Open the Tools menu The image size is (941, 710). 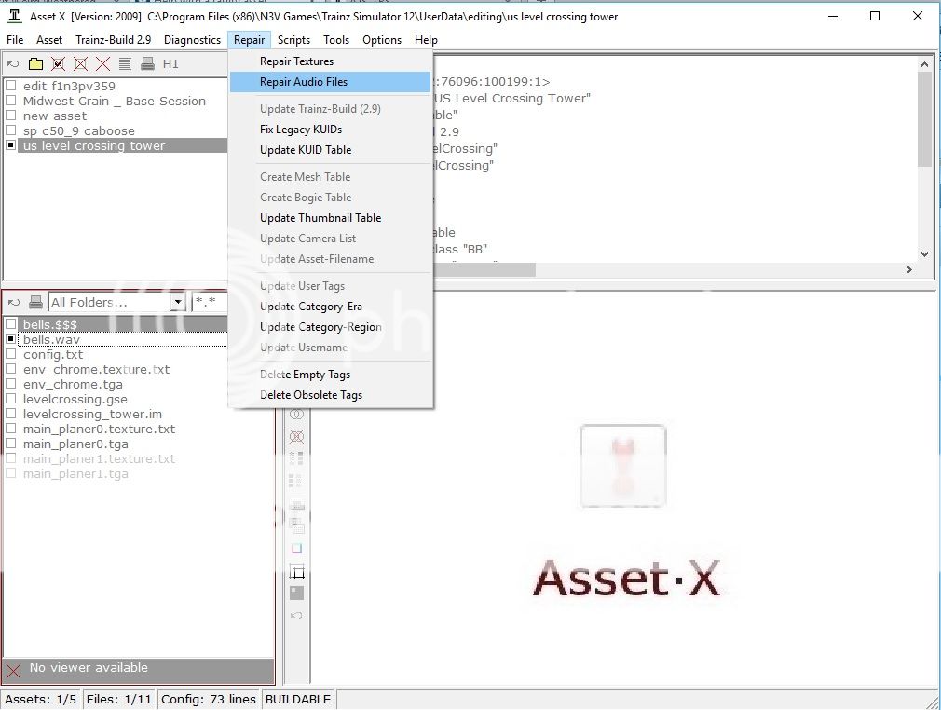[336, 40]
